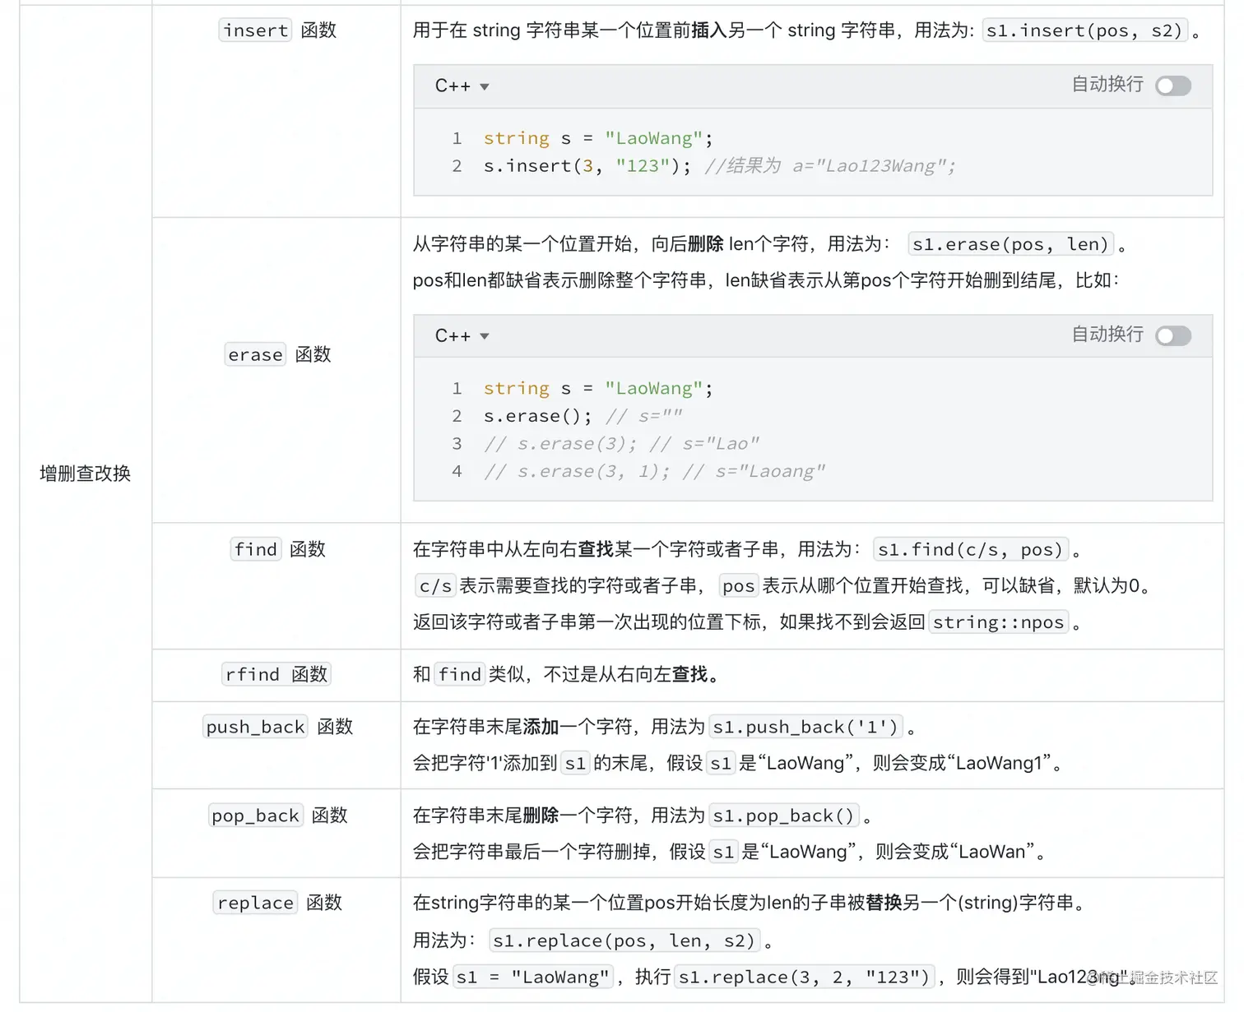The height and width of the screenshot is (1012, 1244).
Task: Click the "find" inline code in rfind description
Action: click(x=460, y=674)
